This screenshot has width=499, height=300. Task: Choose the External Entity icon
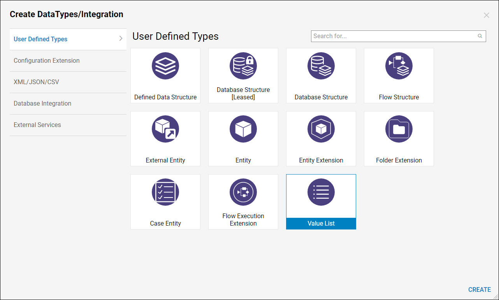click(x=165, y=129)
